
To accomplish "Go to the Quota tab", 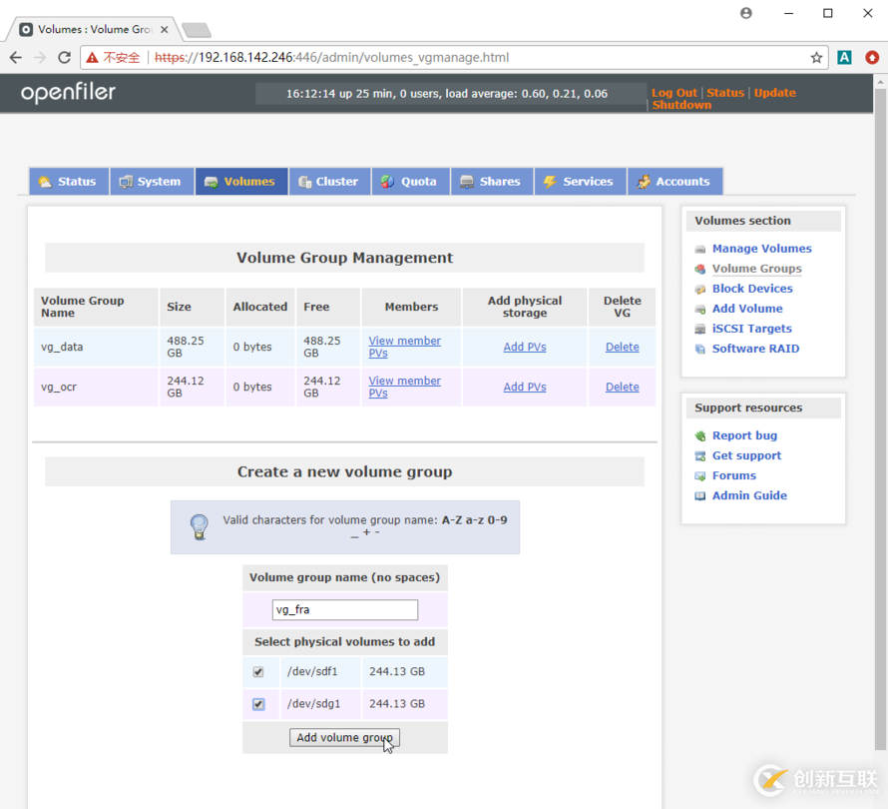I will coord(409,182).
